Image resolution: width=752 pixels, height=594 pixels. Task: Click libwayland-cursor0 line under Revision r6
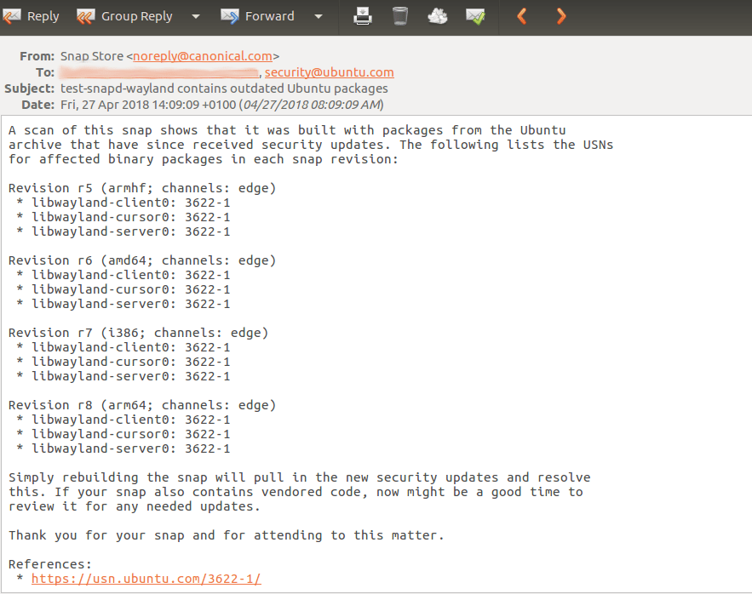point(123,289)
